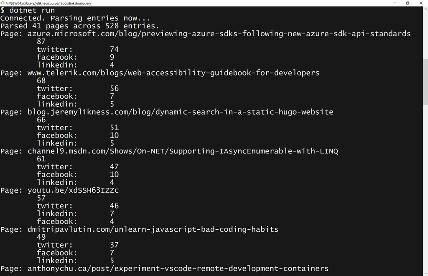Click the channel9.msdn.com IAsyncEnumerable URL
This screenshot has width=428, height=276.
point(183,151)
